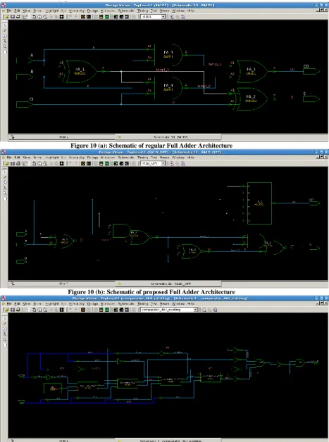
Task: Click the zoom icon right of the comparator design dropdown
Action: [204, 310]
